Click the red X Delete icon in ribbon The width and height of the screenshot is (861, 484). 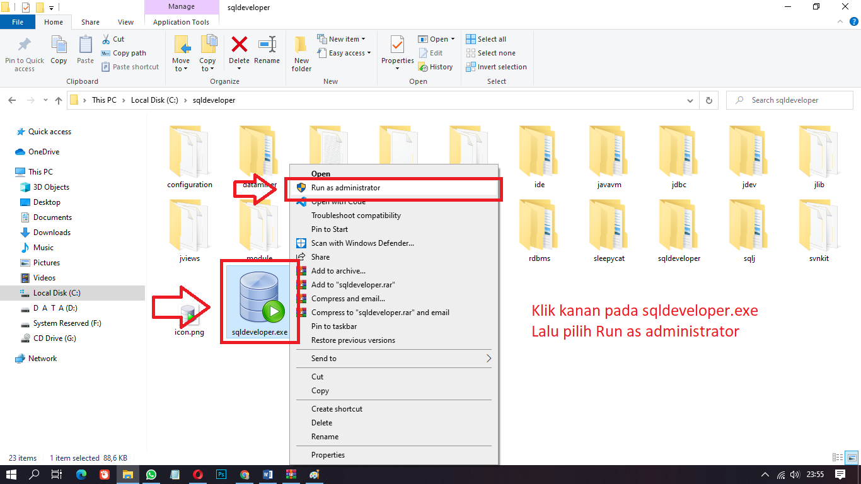coord(239,44)
